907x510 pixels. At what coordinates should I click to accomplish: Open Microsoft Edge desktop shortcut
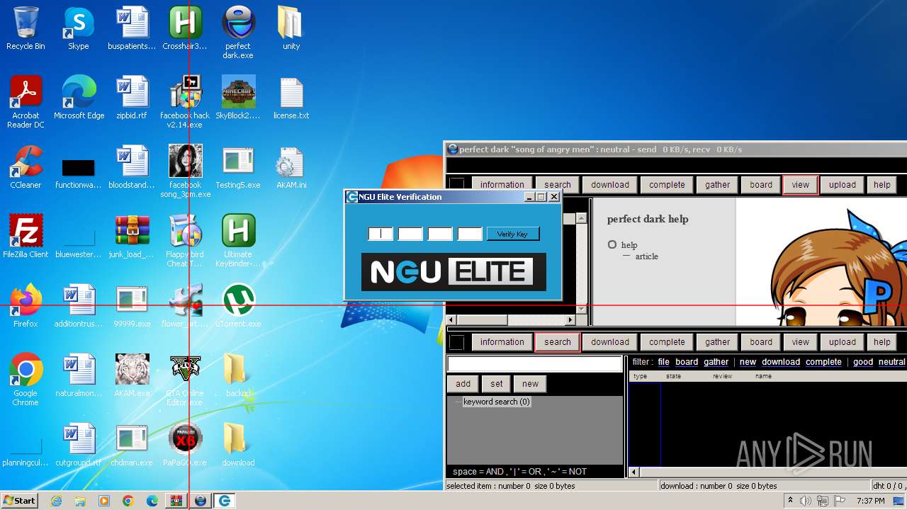pyautogui.click(x=79, y=98)
